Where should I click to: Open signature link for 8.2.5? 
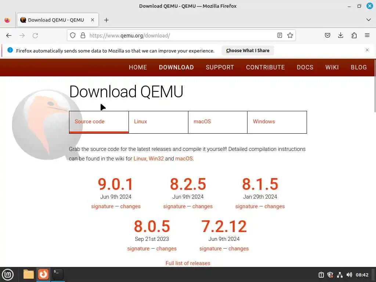coord(174,206)
